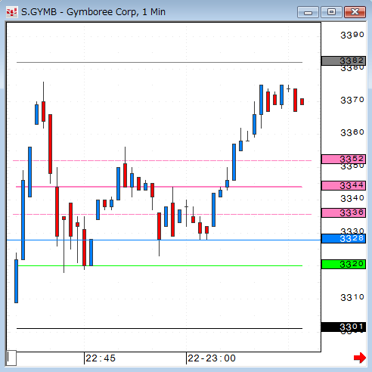Click the small box at time axis start
Screen dimensions: 372x372
(x=11, y=358)
